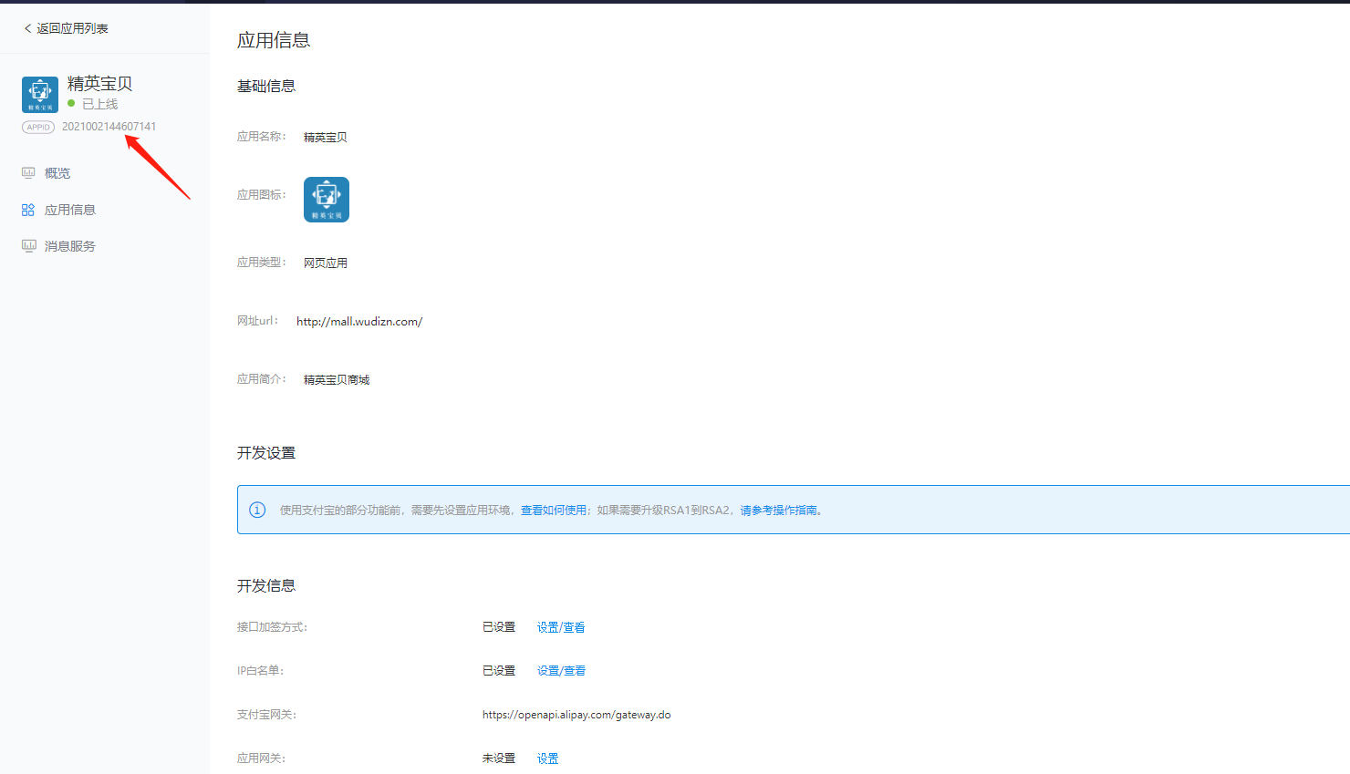Image resolution: width=1350 pixels, height=774 pixels.
Task: Click the 已上线 status text
Action: pyautogui.click(x=100, y=104)
